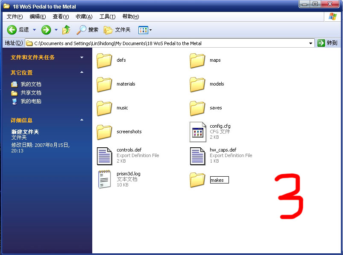The width and height of the screenshot is (343, 255).
Task: Click the saves folder name
Action: point(216,108)
